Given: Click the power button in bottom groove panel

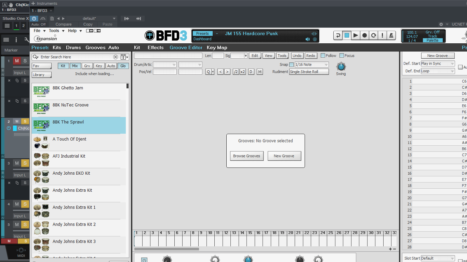Looking at the screenshot, I should point(144,260).
